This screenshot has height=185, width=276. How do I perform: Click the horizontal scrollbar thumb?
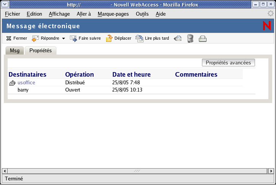click(x=137, y=171)
